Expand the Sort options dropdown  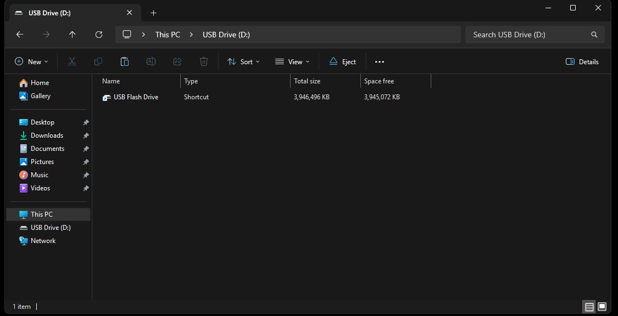click(x=244, y=62)
